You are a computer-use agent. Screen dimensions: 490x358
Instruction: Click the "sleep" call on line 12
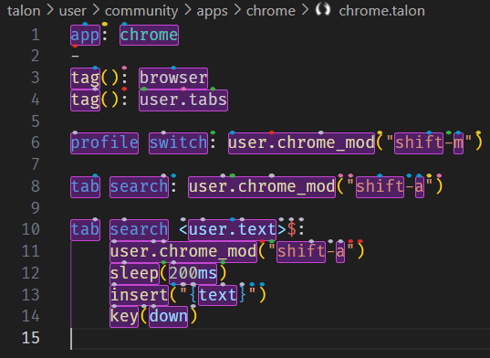(134, 274)
